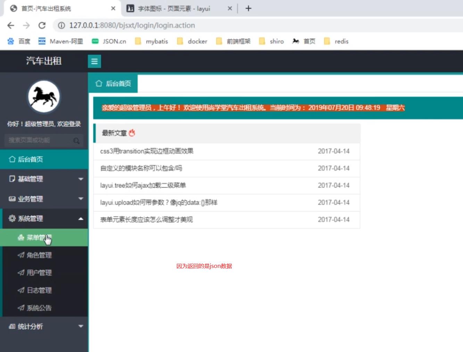Open a new browser tab with plus icon
This screenshot has height=352, width=463.
pyautogui.click(x=248, y=8)
